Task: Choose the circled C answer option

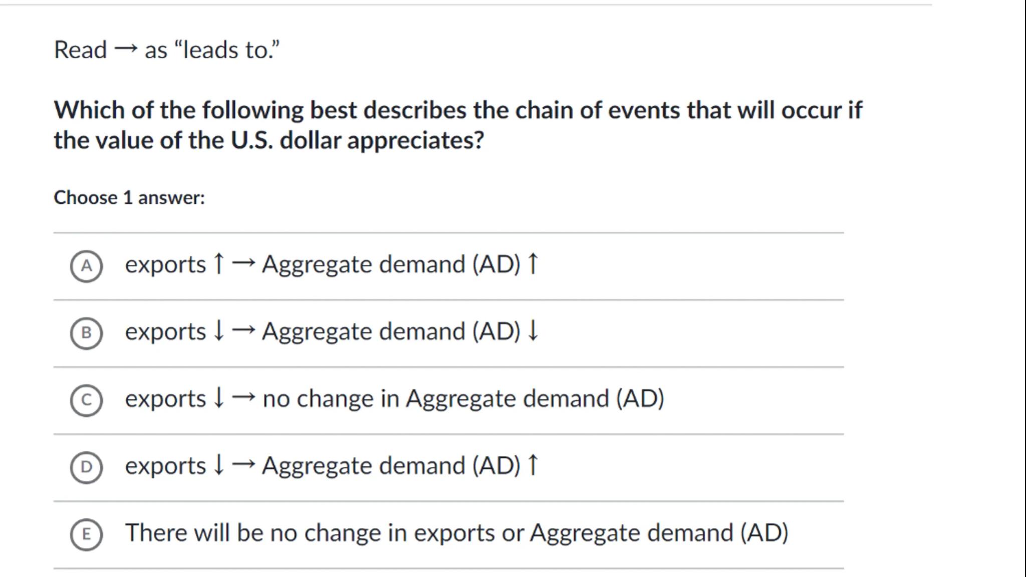Action: 86,400
